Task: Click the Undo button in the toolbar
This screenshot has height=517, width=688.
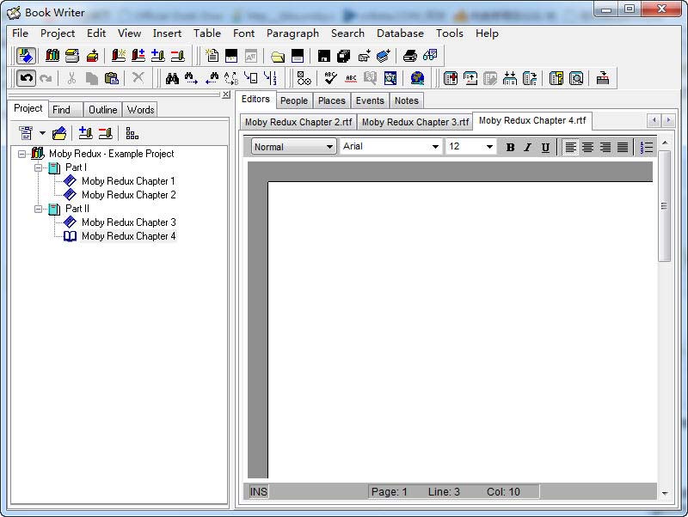Action: point(27,78)
